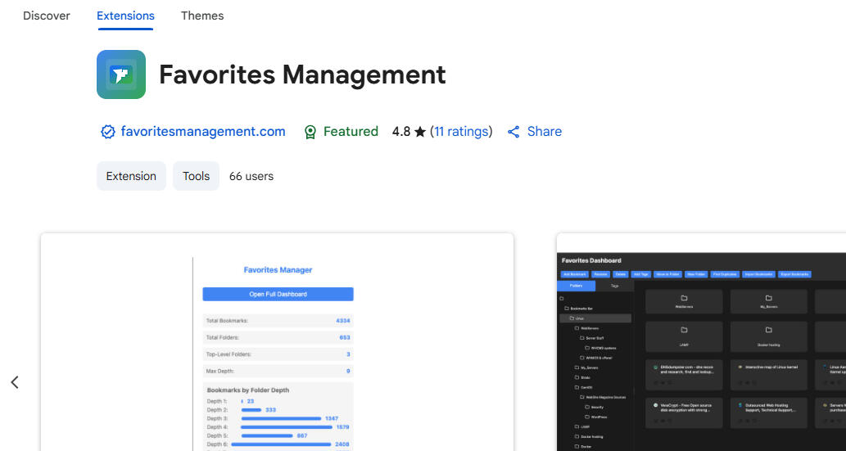Switch to the Extensions tab
846x451 pixels.
(126, 16)
